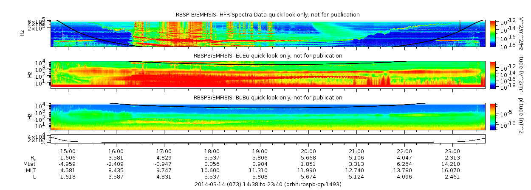
Task: Click the RBSP-B/EMFISIS HFR Spectra plot title
Action: click(268, 15)
